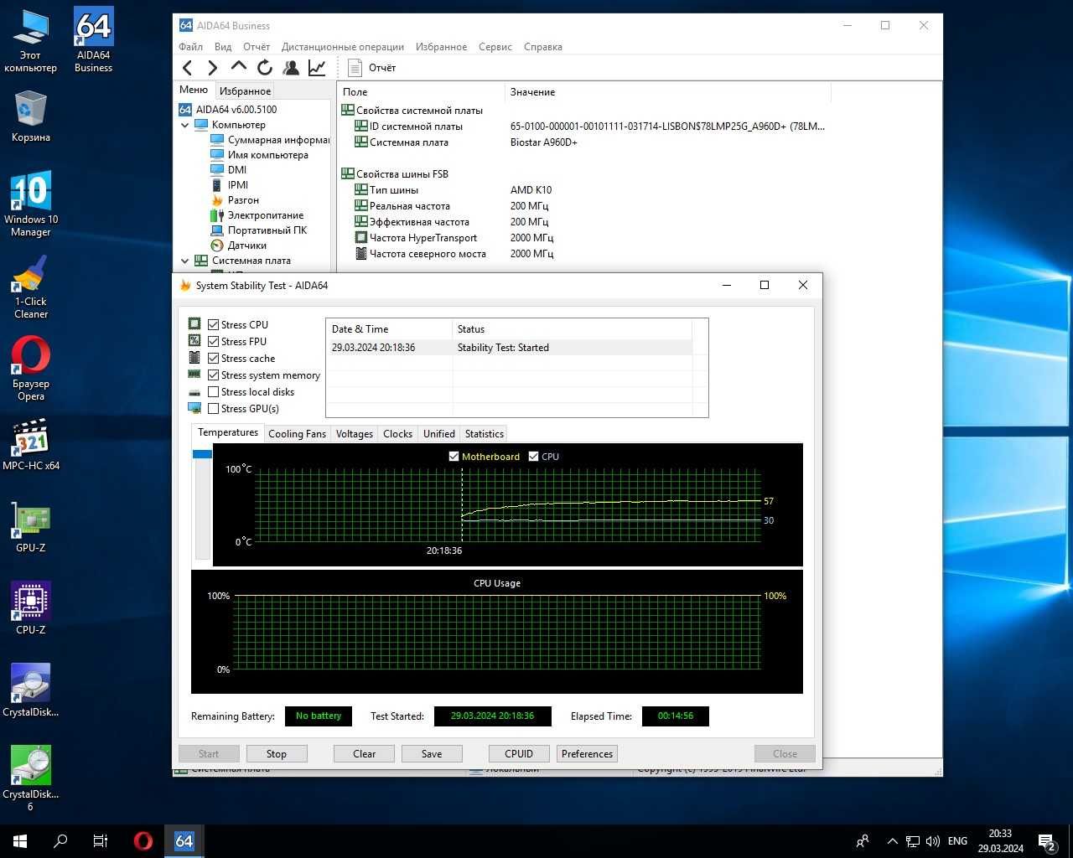Screen dimensions: 1073x858
Task: Click AIDA64 taskbar button
Action: 184,841
